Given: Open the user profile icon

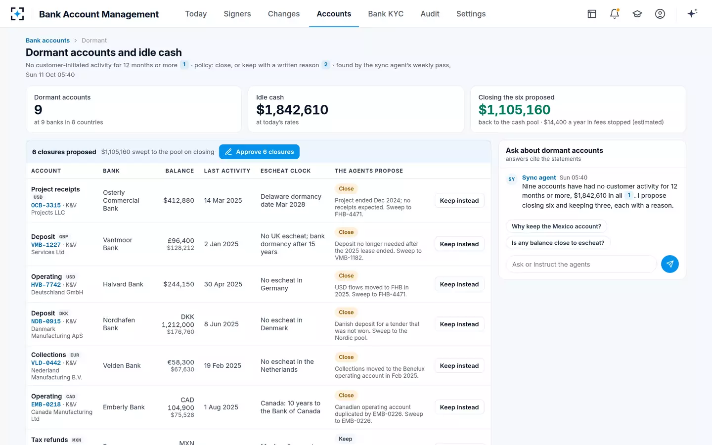Looking at the screenshot, I should click(660, 14).
